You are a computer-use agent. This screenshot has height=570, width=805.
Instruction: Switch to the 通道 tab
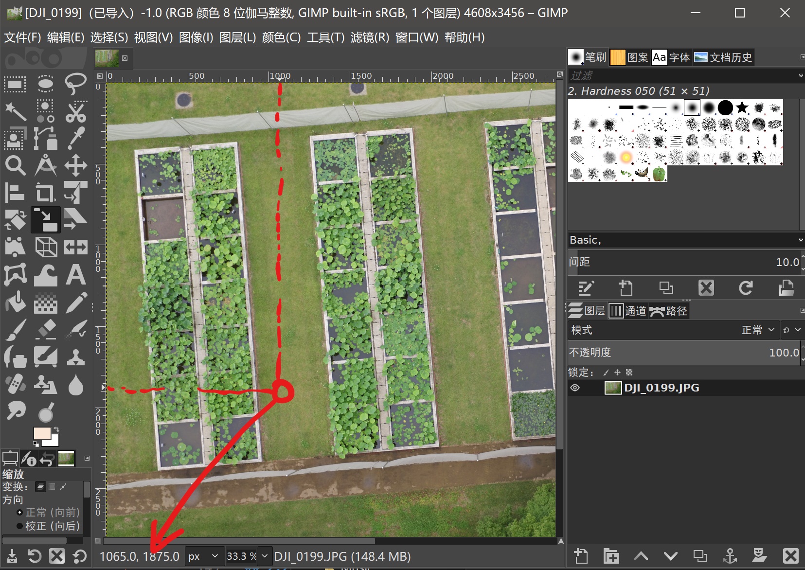628,311
